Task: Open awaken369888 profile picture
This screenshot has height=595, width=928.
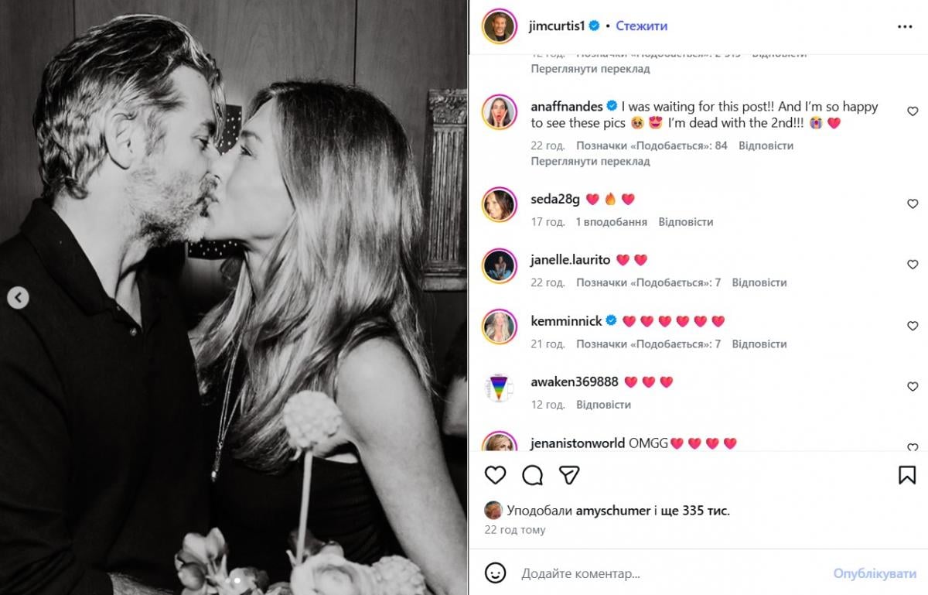Action: tap(500, 387)
